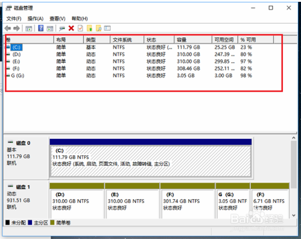The image size is (301, 239).
Task: Click the 308.46 GB capacity cell
Action: click(188, 69)
